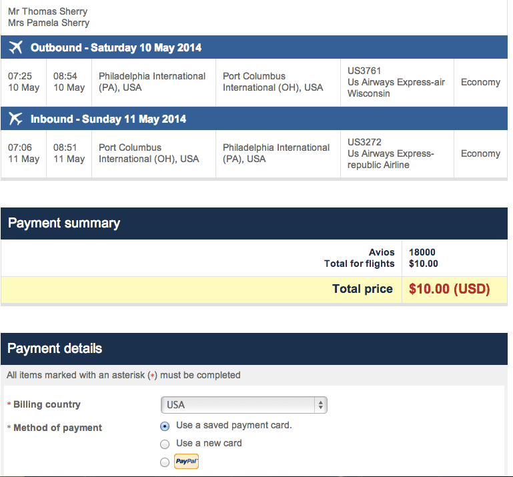Select the PayPal radio button
Screen dimensions: 513x477
(165, 462)
